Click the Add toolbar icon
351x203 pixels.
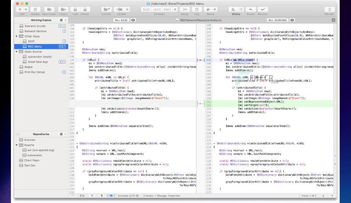tap(20, 9)
